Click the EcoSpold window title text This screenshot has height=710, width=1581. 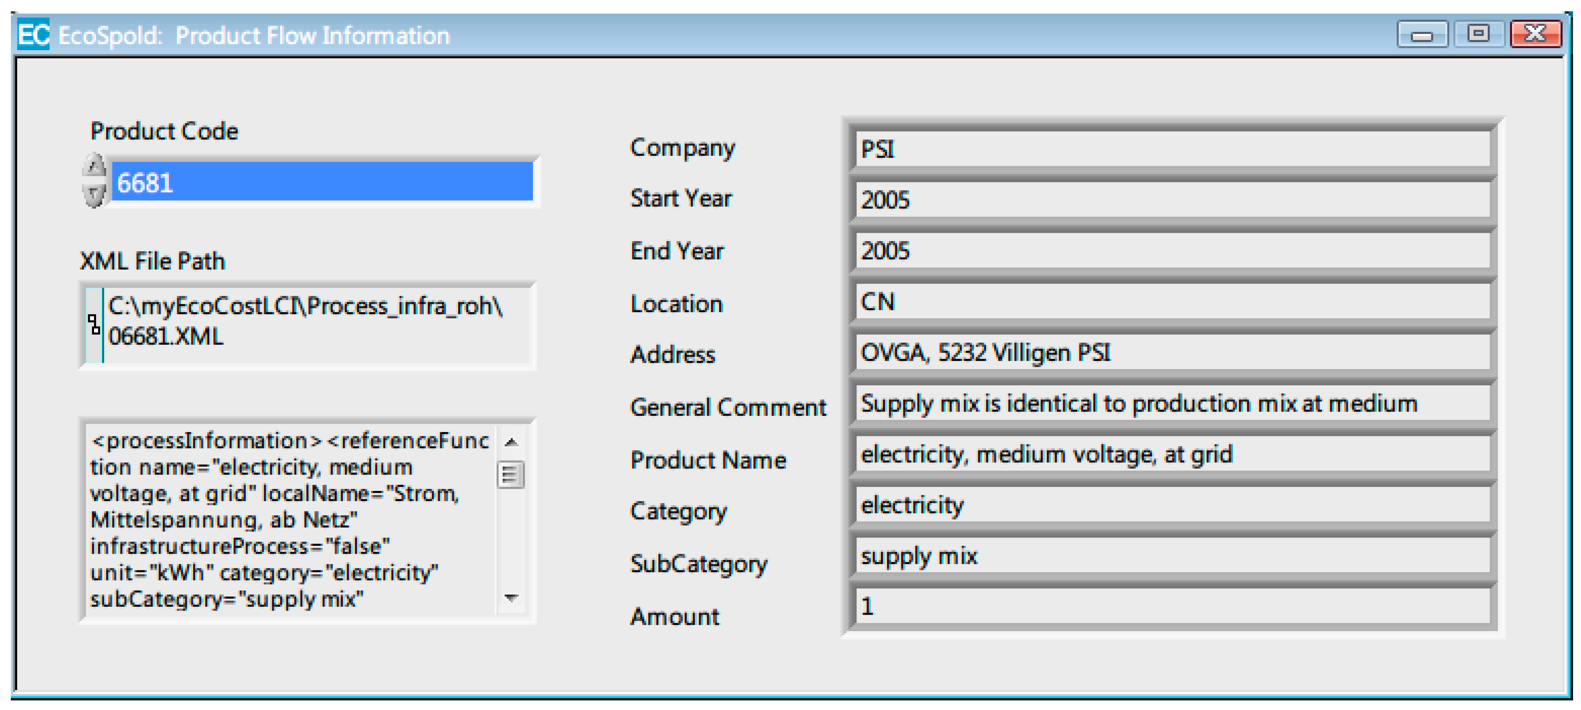click(253, 36)
